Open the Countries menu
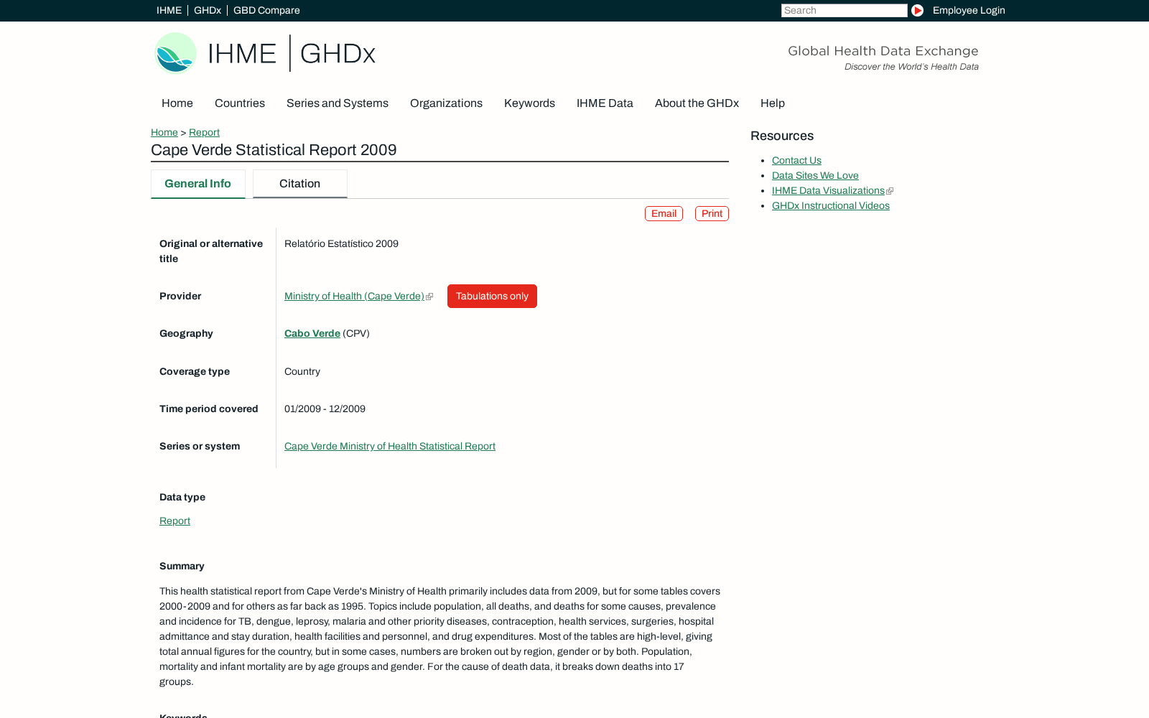Image resolution: width=1149 pixels, height=718 pixels. tap(240, 103)
